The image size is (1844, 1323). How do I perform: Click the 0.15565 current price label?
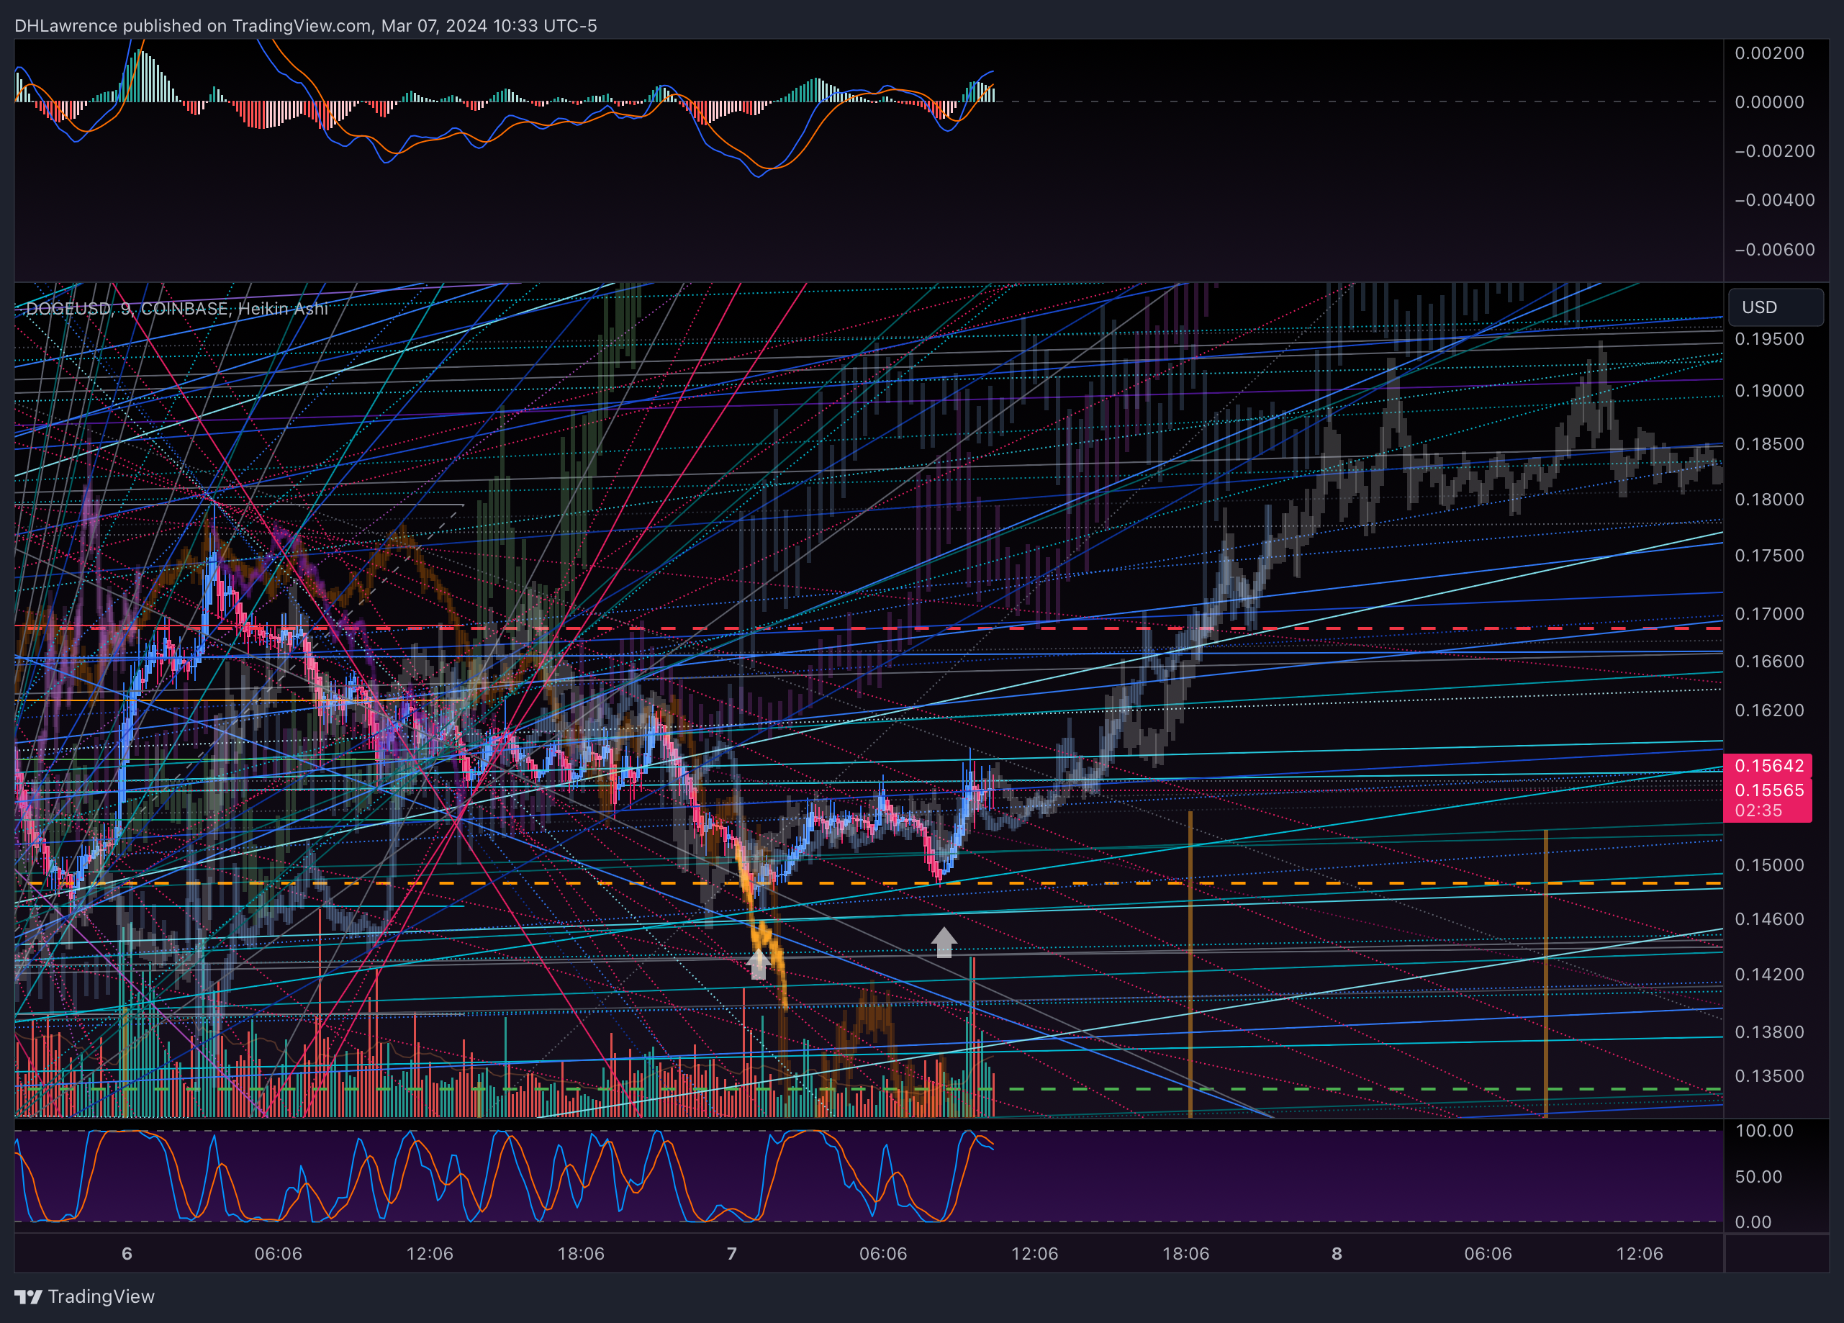(1768, 790)
